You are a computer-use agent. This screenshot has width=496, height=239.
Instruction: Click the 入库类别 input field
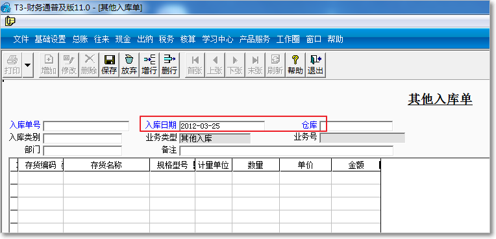coord(82,138)
